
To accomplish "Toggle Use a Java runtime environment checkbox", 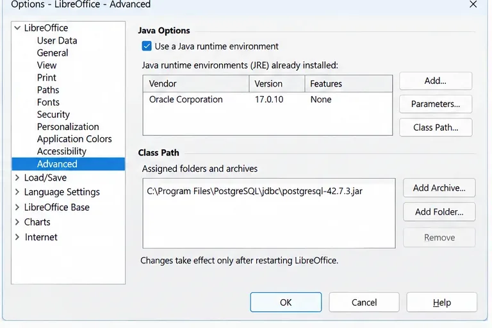I will [147, 46].
